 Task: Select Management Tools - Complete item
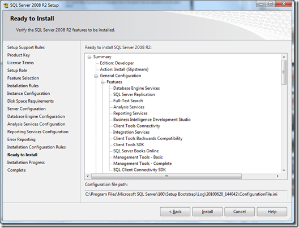coord(143,164)
